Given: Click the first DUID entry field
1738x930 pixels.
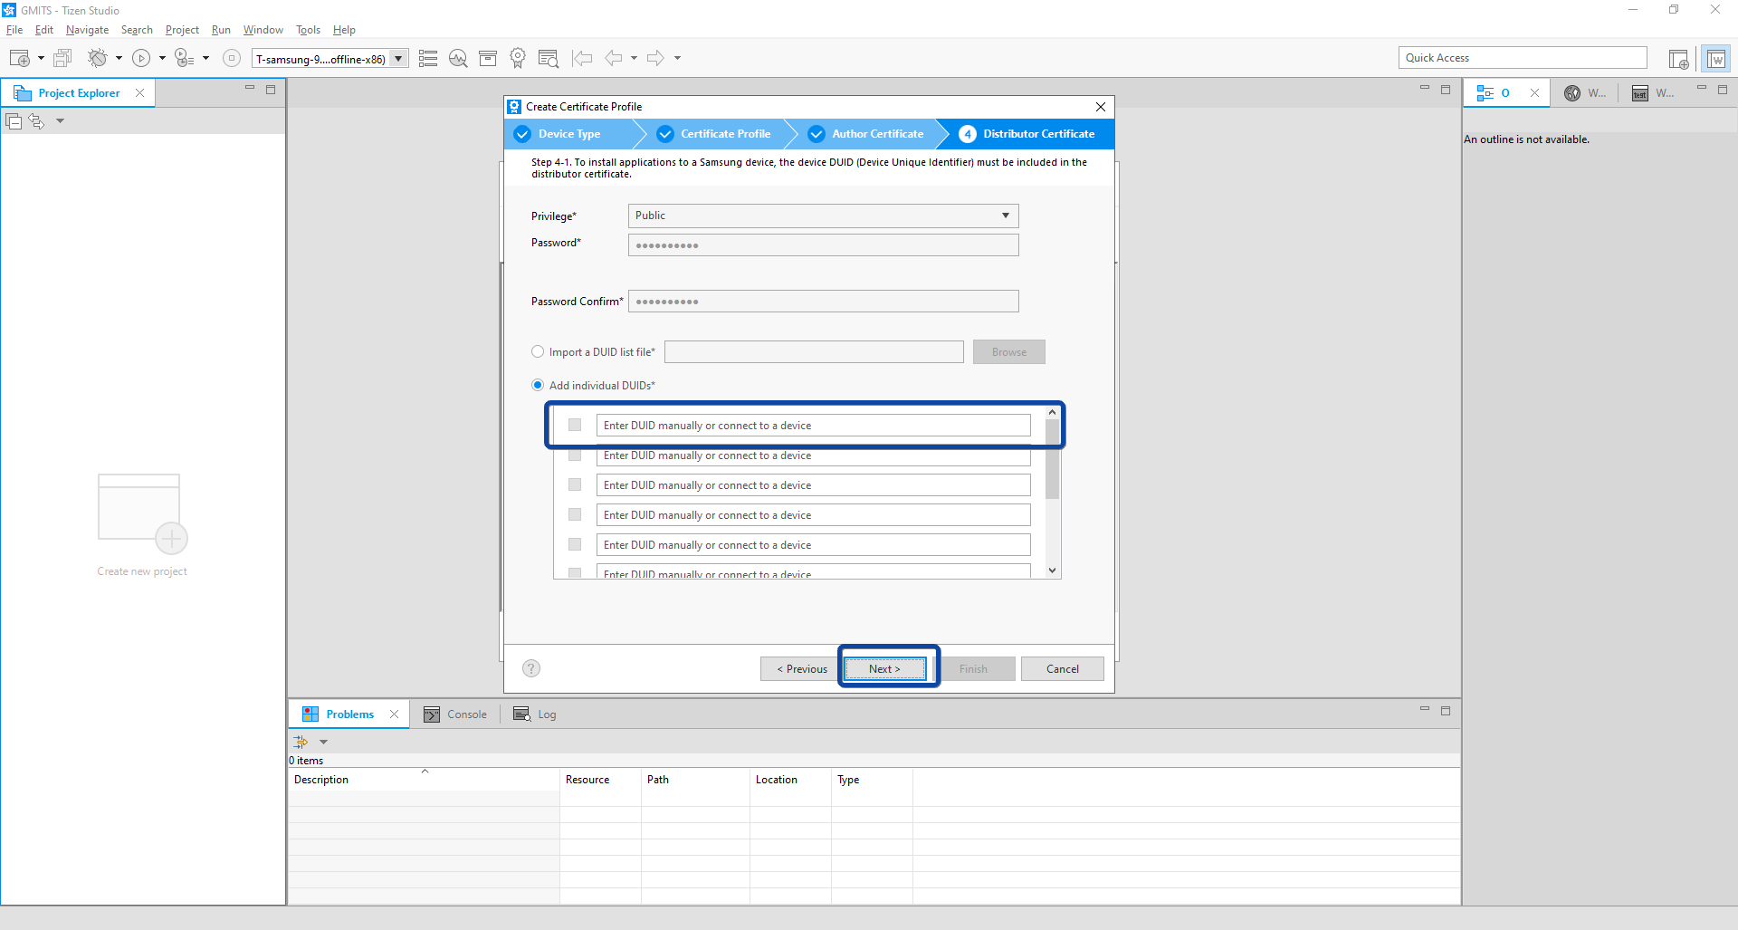Looking at the screenshot, I should [813, 426].
